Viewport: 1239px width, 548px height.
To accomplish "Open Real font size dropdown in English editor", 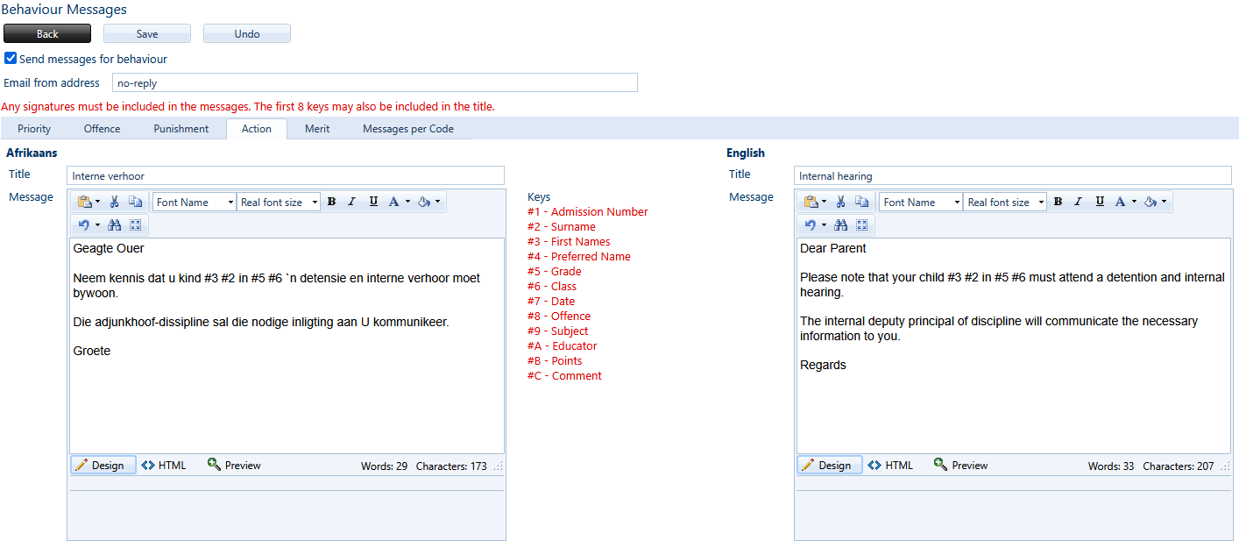I will point(1006,202).
